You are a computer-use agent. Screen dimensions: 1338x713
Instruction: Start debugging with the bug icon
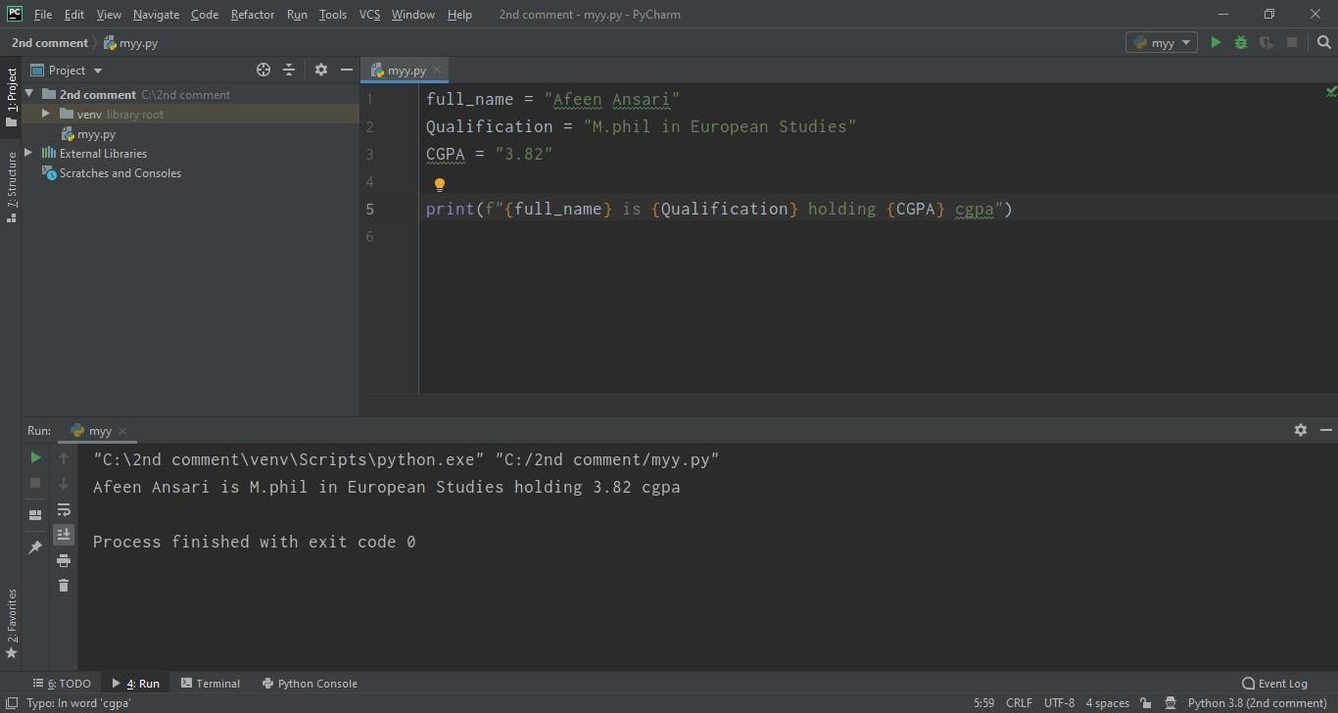[1241, 42]
